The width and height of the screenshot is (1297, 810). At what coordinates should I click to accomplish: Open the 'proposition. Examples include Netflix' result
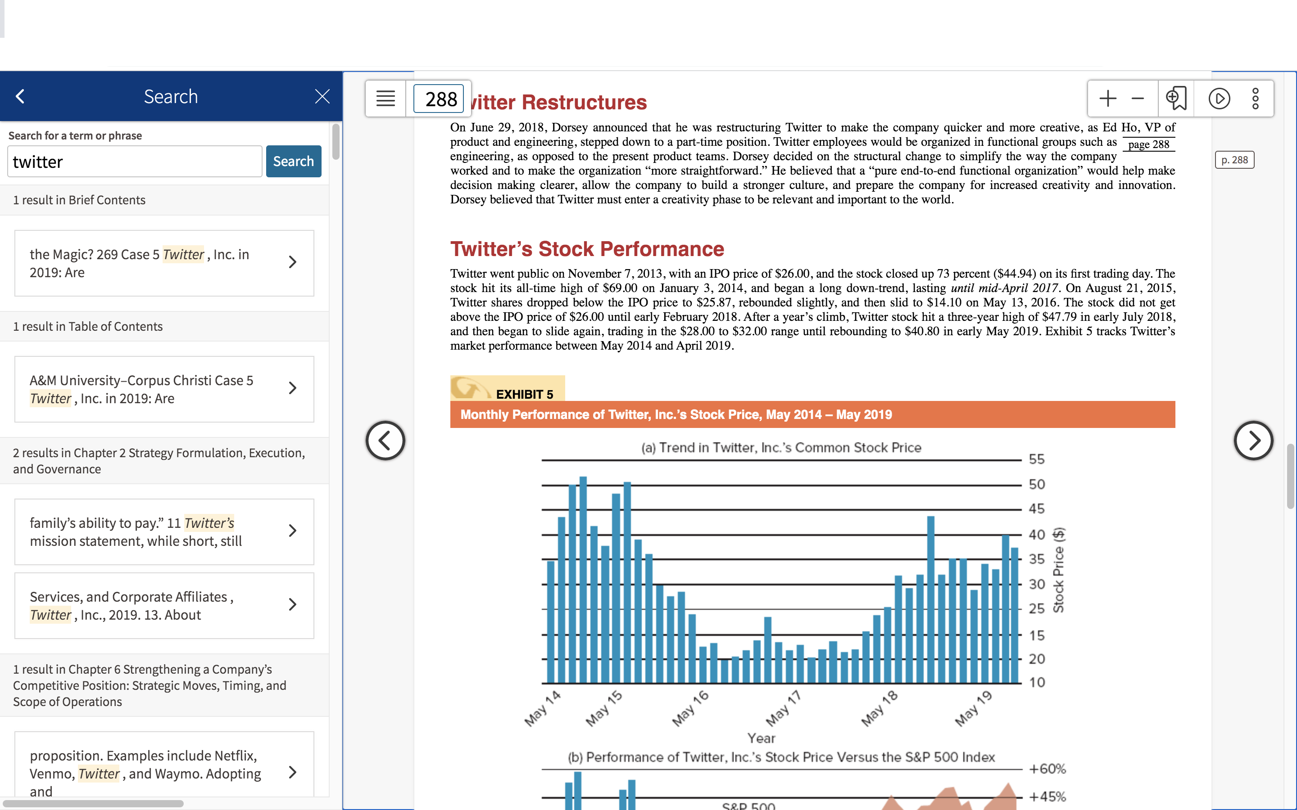(x=164, y=765)
